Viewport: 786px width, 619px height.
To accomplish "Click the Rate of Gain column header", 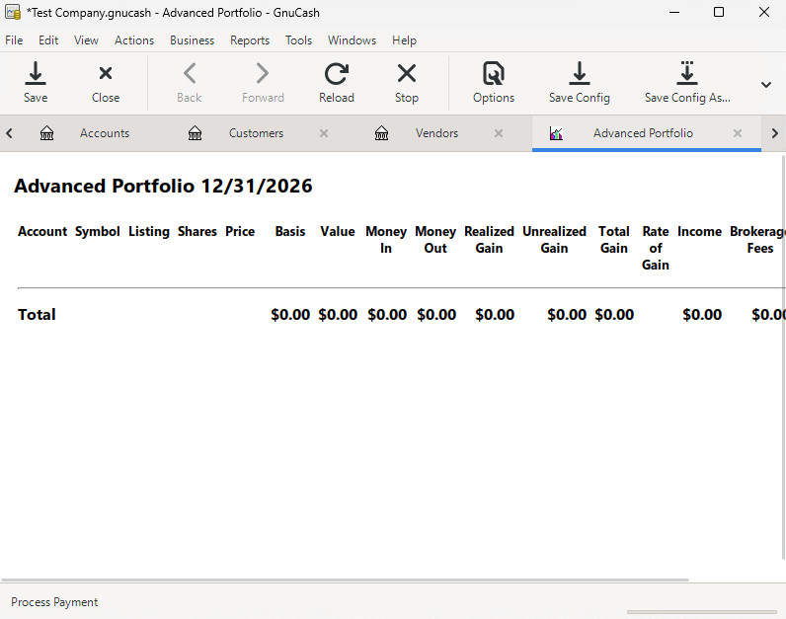I will click(x=656, y=248).
